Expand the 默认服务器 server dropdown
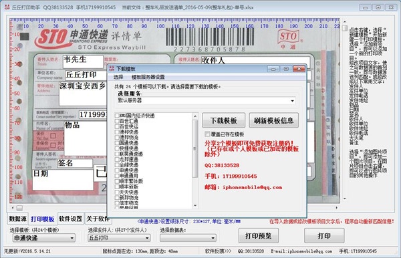Screen dimensions: 401x258 tap(292, 101)
